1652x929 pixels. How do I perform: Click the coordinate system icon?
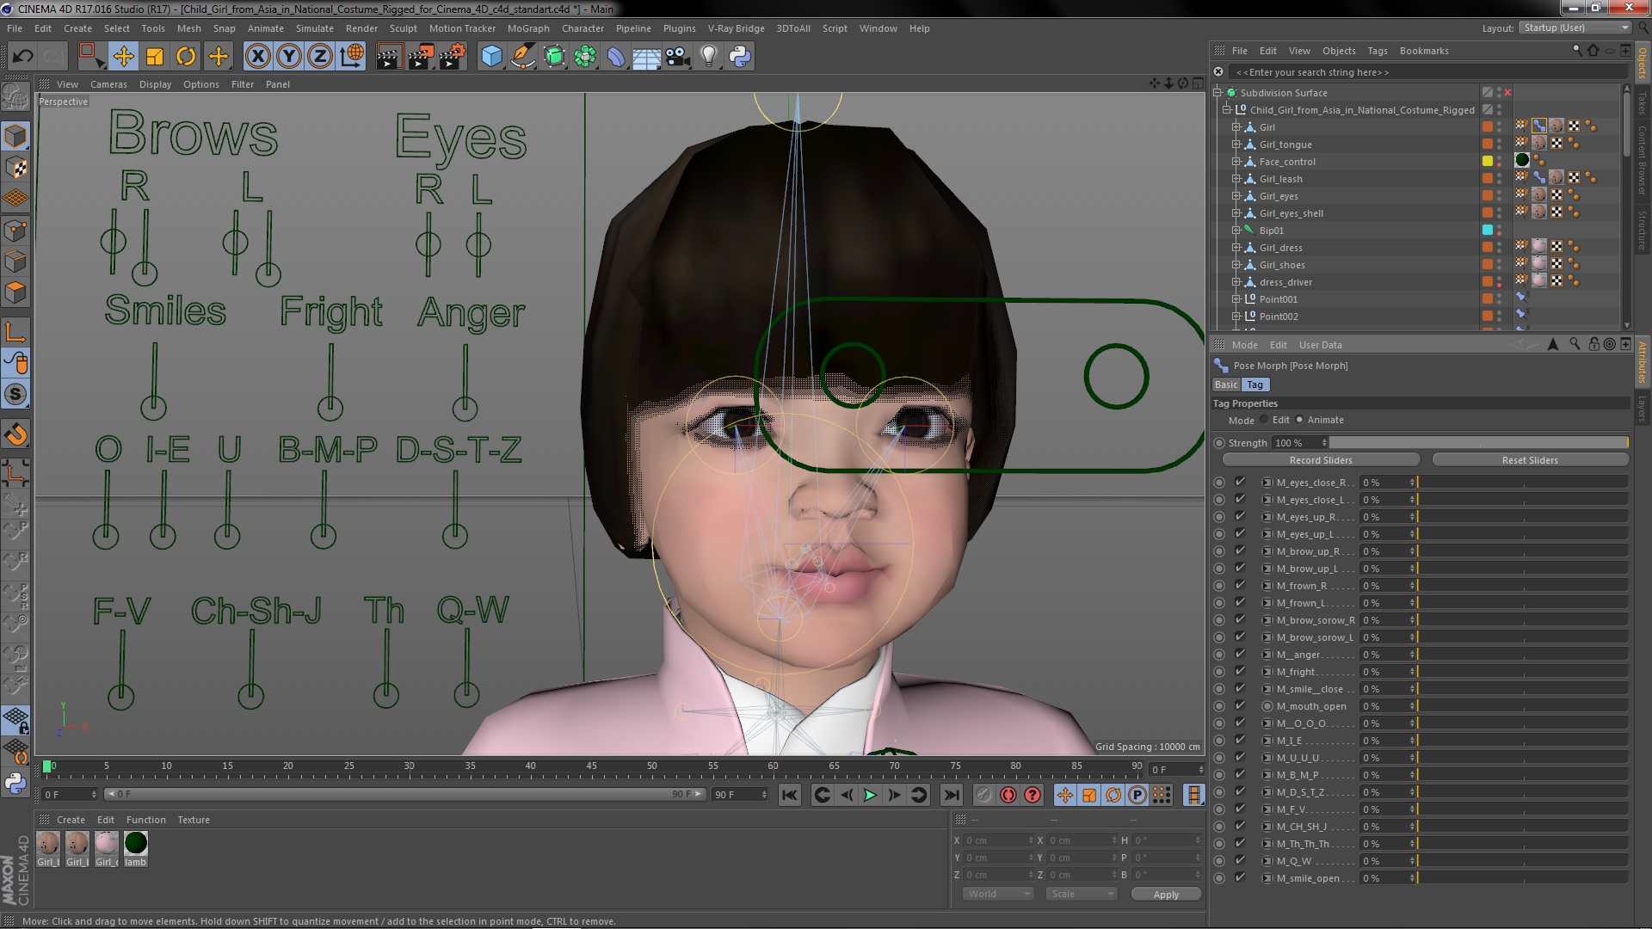[x=352, y=57]
